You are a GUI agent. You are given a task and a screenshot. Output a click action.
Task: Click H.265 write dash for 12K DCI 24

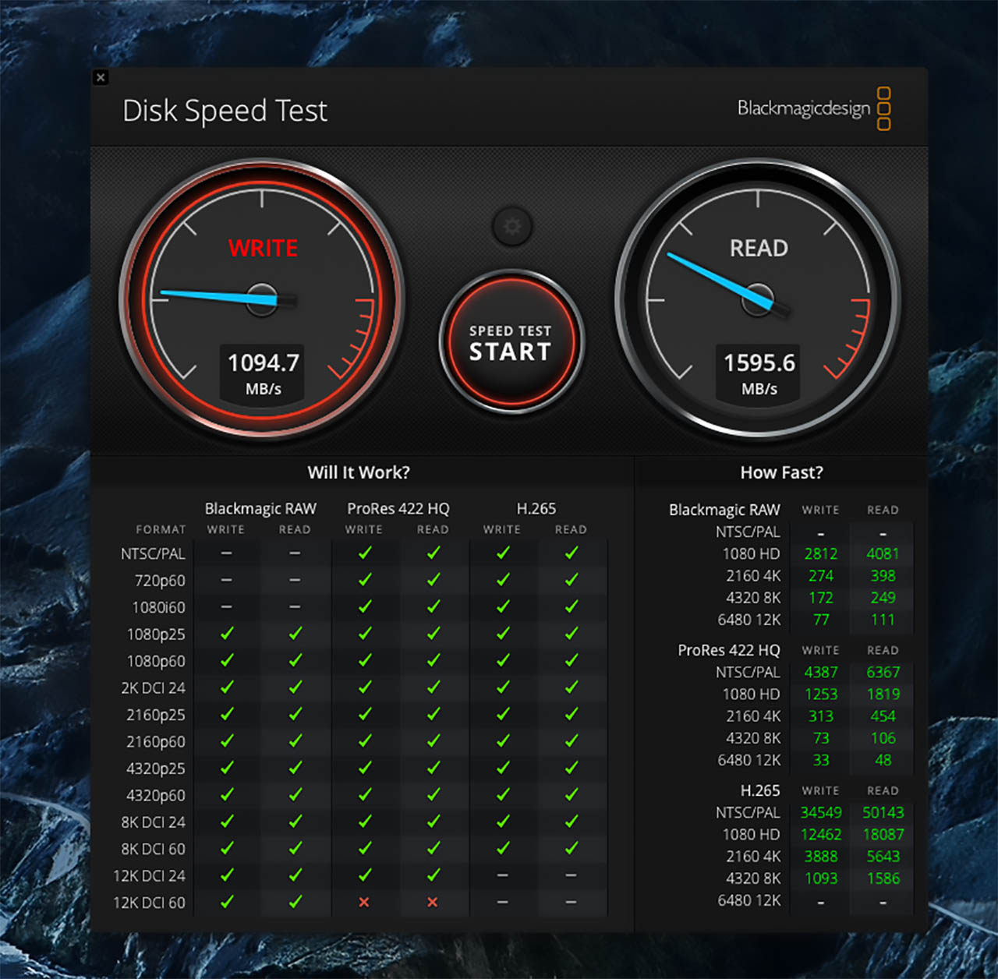tap(502, 875)
